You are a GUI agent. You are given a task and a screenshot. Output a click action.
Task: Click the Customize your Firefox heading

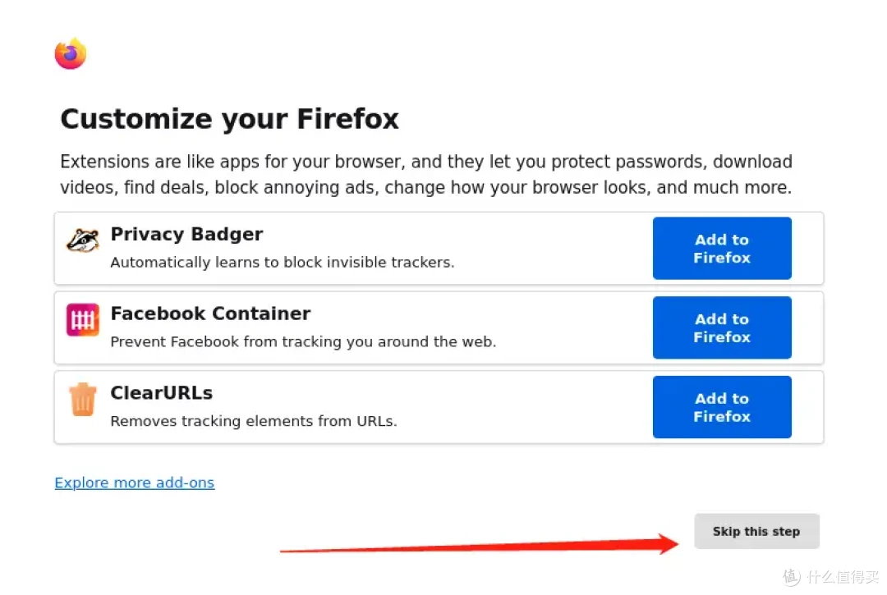[x=230, y=119]
